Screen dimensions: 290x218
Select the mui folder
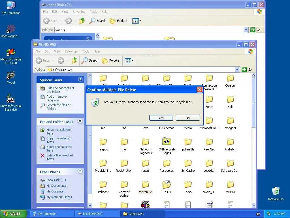click(124, 144)
